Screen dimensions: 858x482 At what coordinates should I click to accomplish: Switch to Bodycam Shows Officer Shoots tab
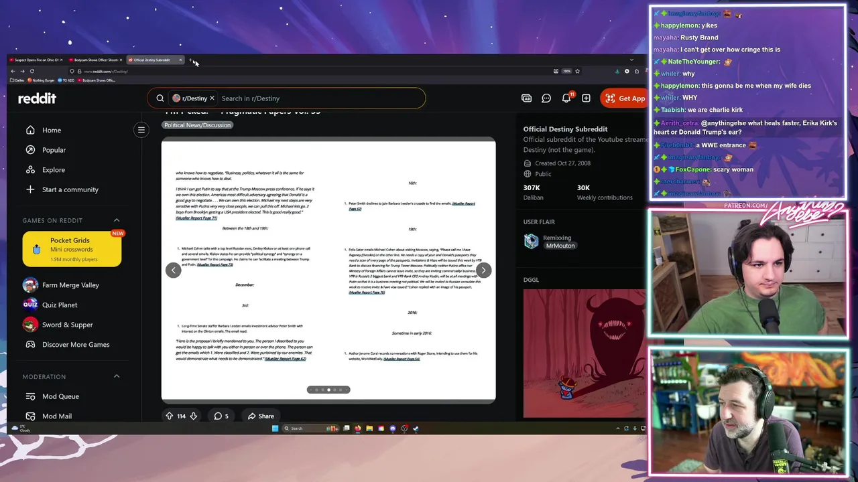point(96,60)
